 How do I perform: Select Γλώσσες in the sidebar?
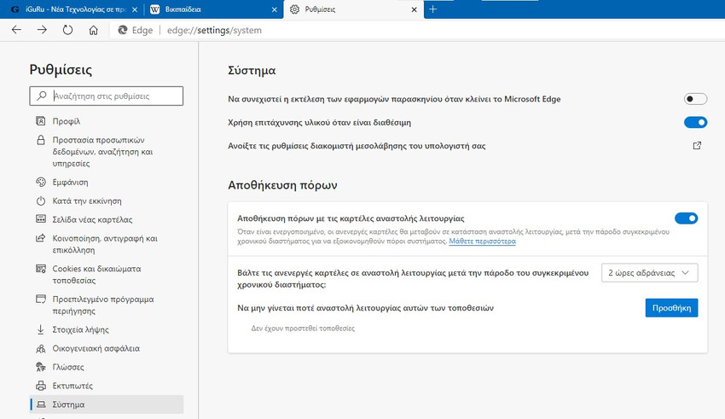coord(107,367)
